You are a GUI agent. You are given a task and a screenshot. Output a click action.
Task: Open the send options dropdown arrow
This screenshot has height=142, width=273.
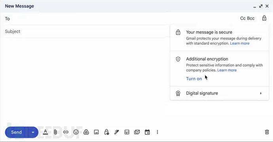click(33, 132)
